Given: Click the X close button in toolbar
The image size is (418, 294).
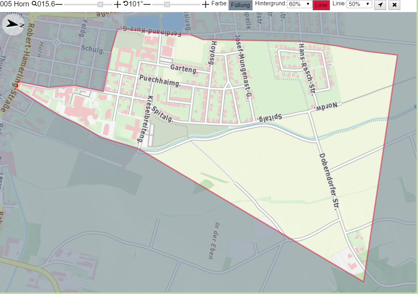Looking at the screenshot, I should coord(394,5).
